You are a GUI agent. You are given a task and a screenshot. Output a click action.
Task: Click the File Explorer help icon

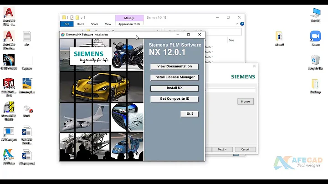pyautogui.click(x=242, y=24)
